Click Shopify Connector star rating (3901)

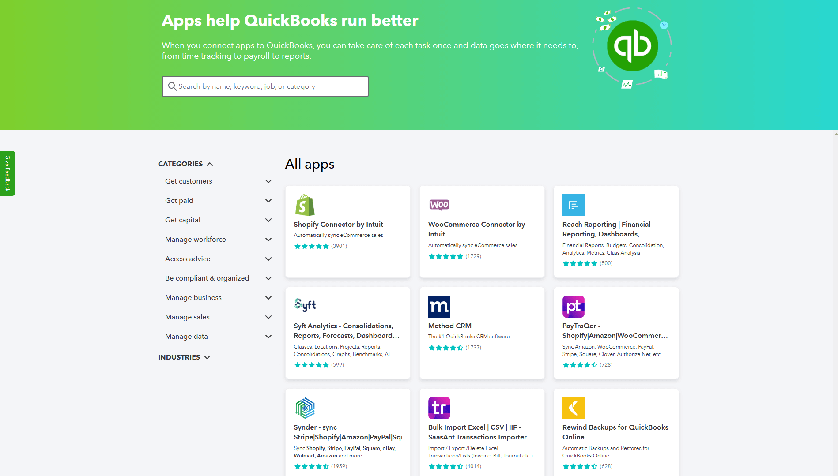click(321, 246)
